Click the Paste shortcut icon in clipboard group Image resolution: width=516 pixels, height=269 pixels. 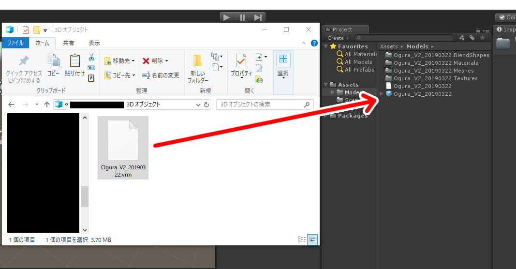(x=91, y=78)
